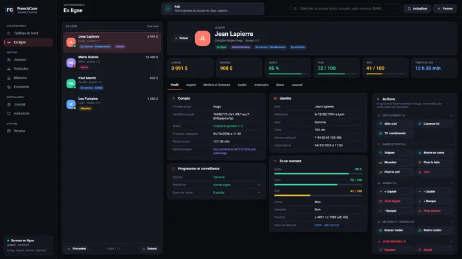Click the Fixer la faim action
Screen dimensions: 462x259
(x=434, y=162)
